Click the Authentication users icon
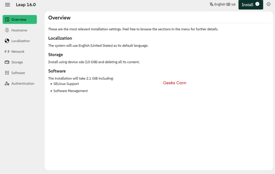 7,84
